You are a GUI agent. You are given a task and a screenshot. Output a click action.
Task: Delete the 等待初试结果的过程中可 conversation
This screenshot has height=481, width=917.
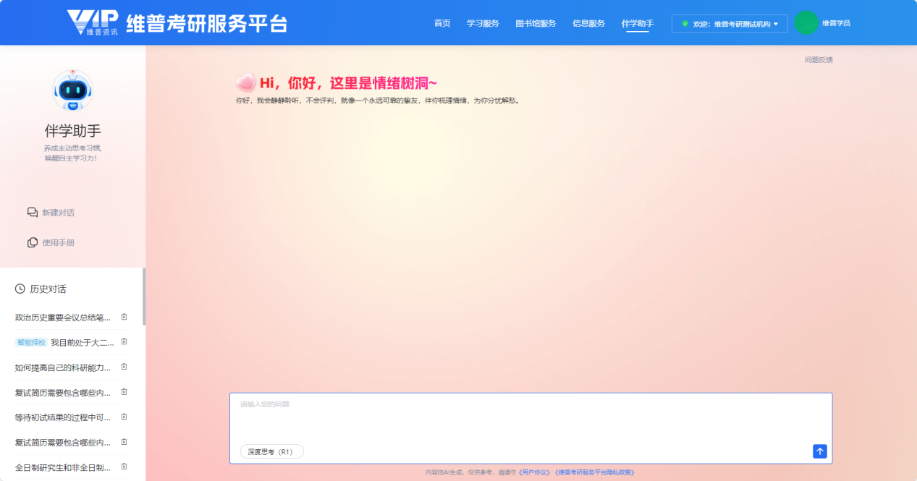pyautogui.click(x=124, y=417)
